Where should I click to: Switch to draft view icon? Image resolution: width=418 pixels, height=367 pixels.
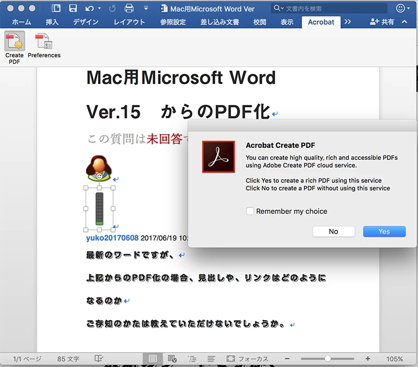211,359
